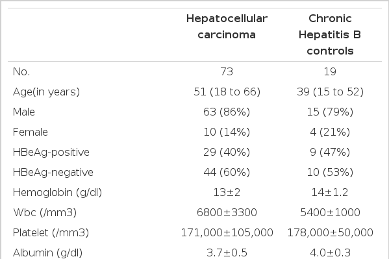Click the 63 (86%) cell

tap(227, 112)
